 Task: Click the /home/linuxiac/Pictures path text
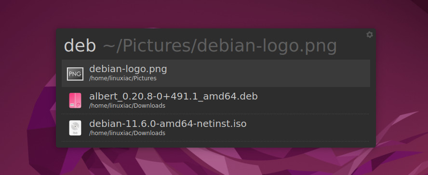pos(123,78)
